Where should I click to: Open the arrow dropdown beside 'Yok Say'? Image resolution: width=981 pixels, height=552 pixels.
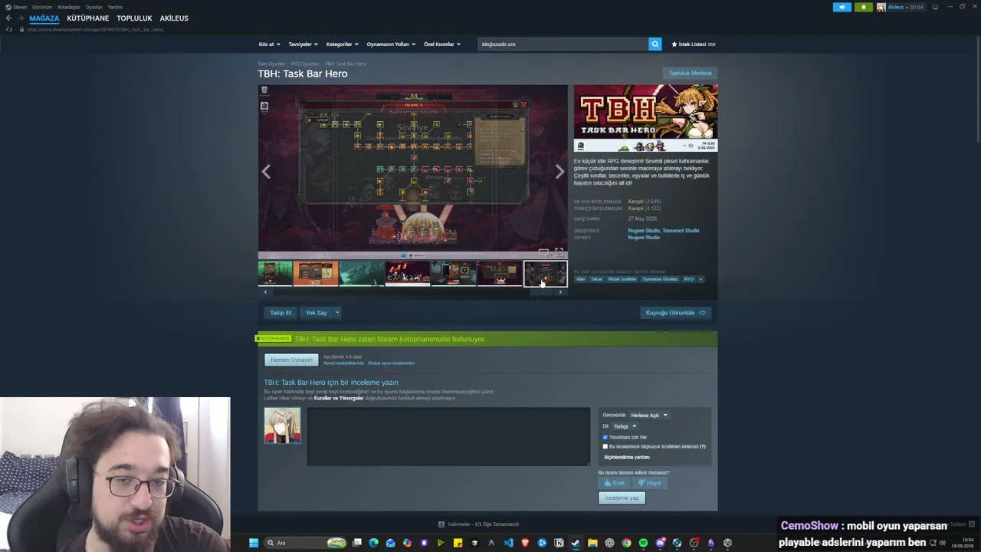tap(336, 313)
